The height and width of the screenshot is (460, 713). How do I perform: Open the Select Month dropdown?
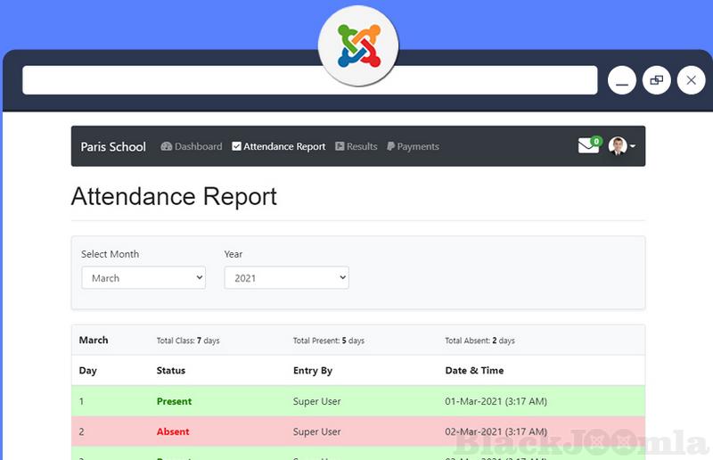click(143, 278)
